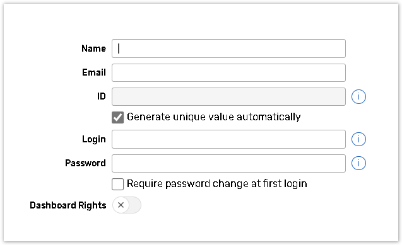Click the Email field label

click(94, 72)
